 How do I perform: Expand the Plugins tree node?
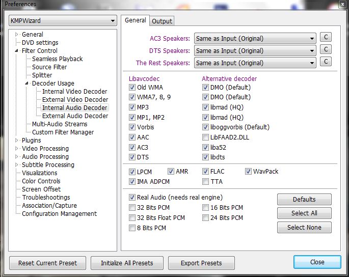(x=16, y=141)
